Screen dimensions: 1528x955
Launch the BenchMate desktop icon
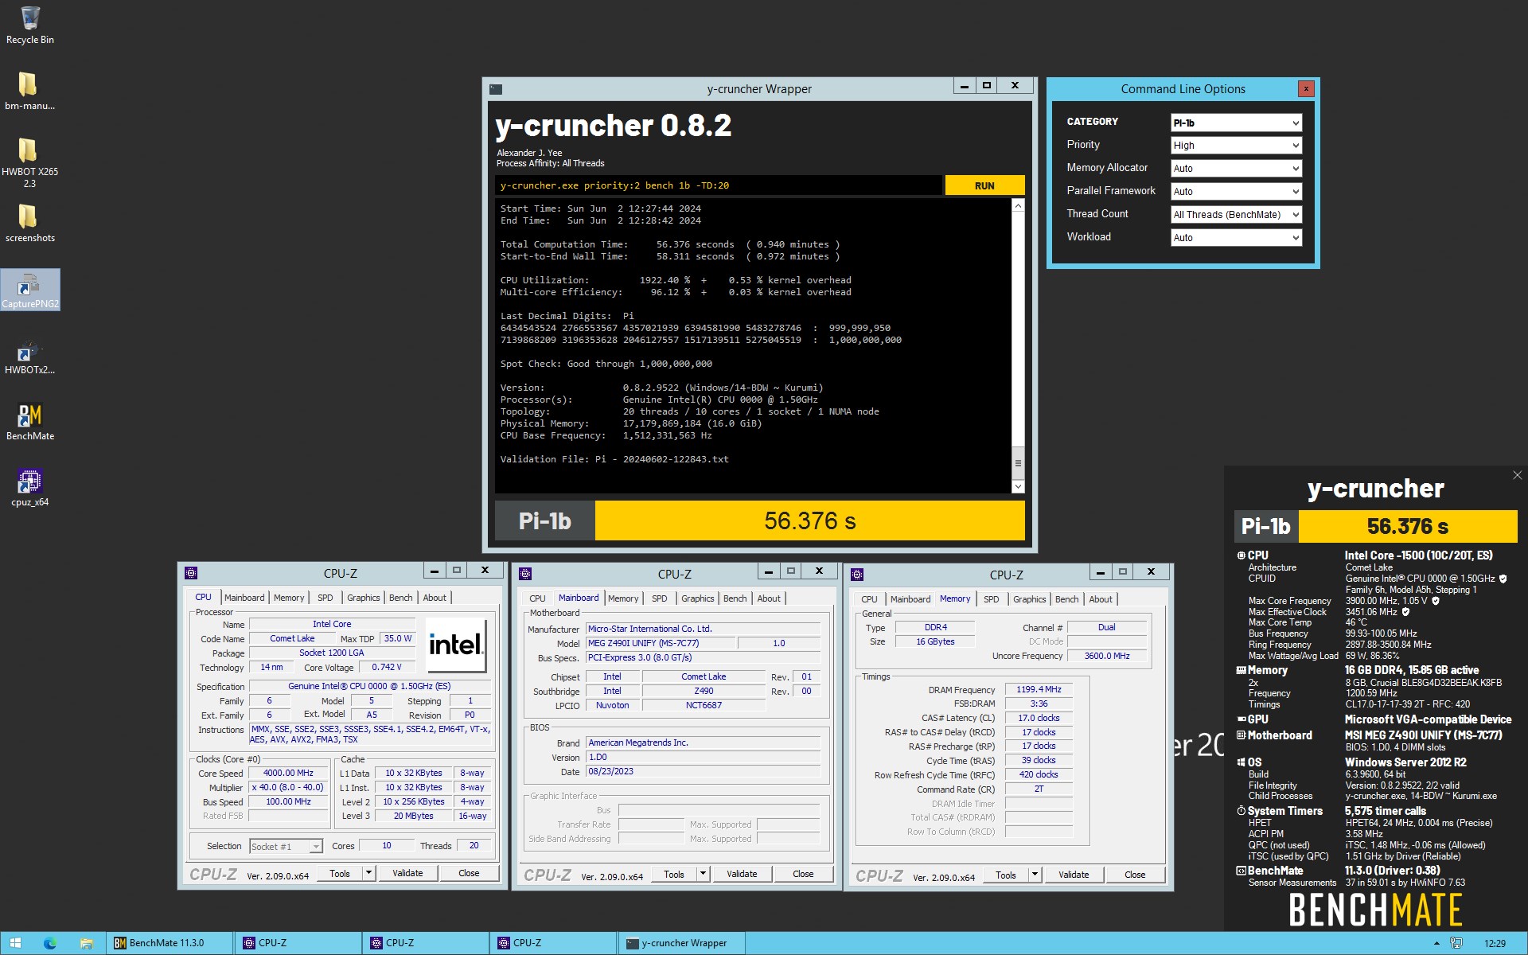point(29,422)
